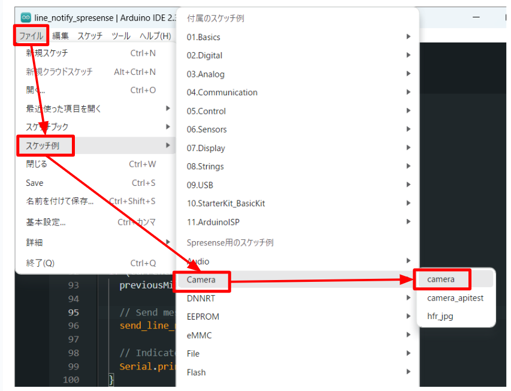511x391 pixels.
Task: Open the 10.StarterKit_BasicKit examples
Action: (x=226, y=203)
